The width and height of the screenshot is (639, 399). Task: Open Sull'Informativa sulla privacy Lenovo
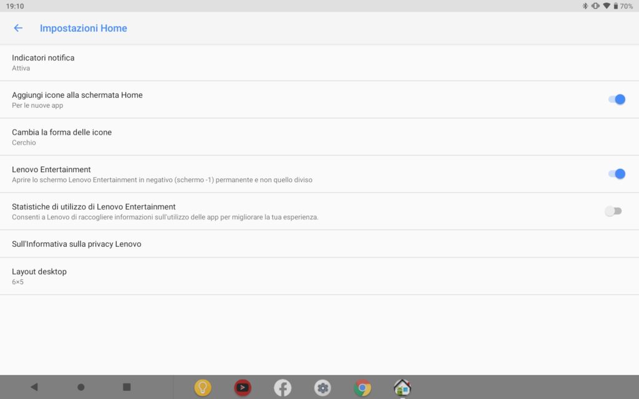pyautogui.click(x=319, y=244)
